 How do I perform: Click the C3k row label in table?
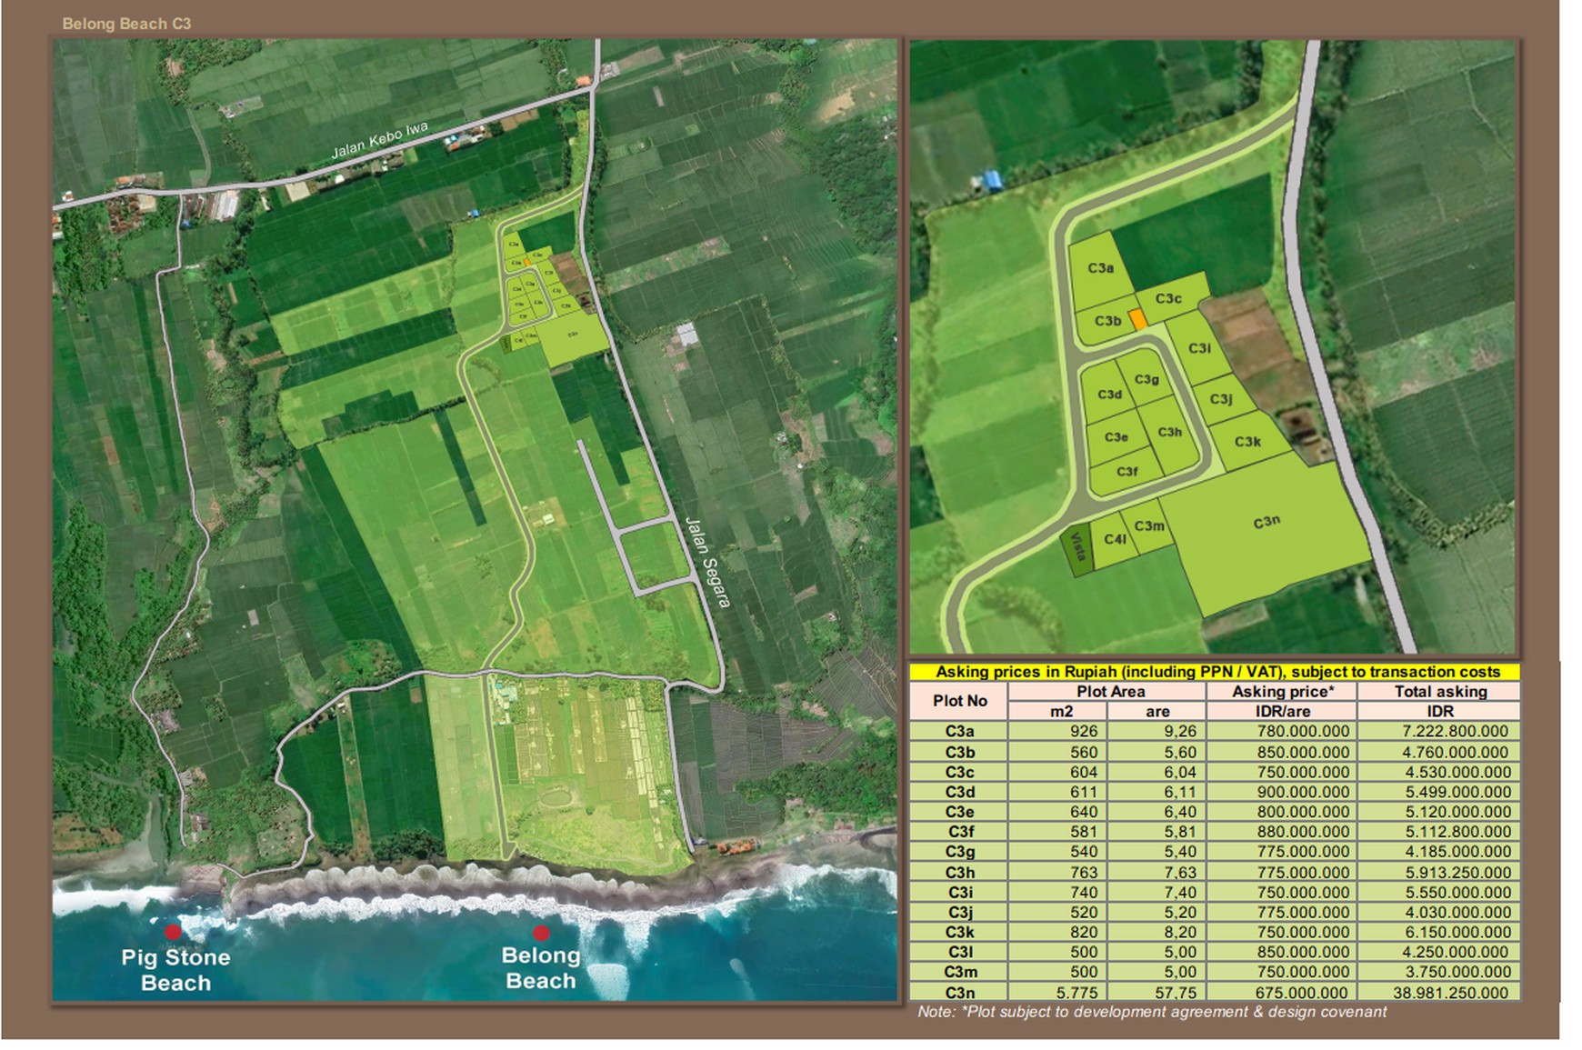pyautogui.click(x=959, y=932)
